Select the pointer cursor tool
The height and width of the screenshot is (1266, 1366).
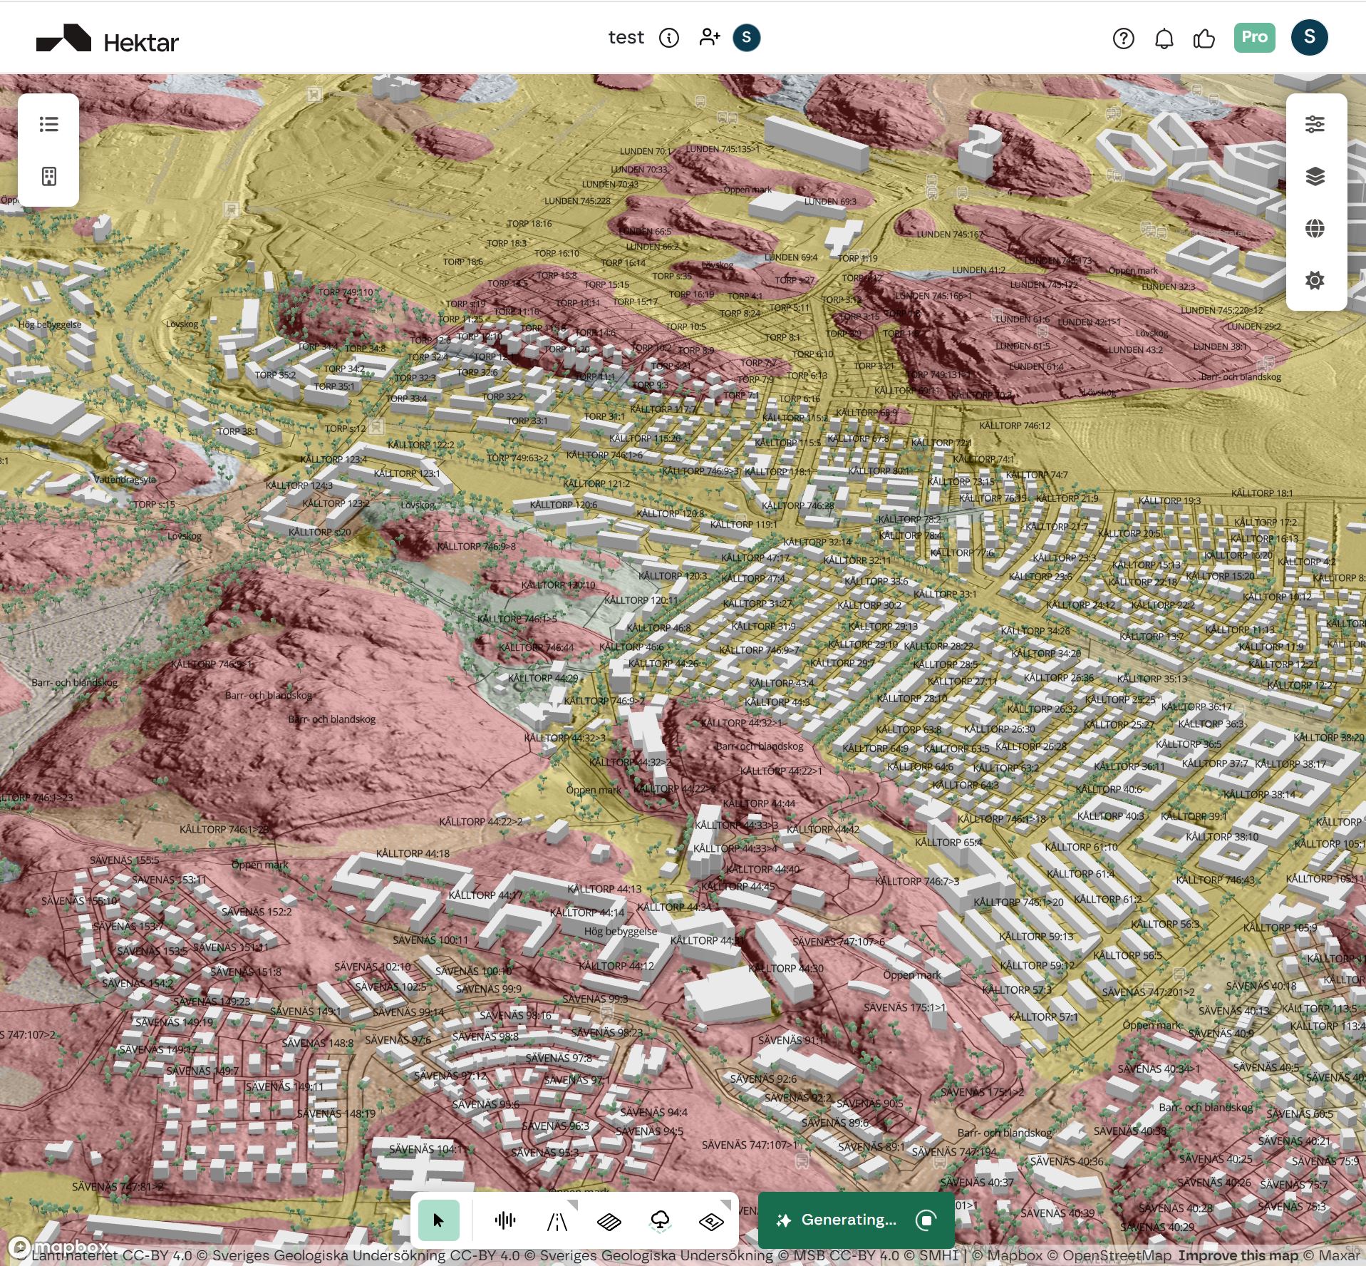click(438, 1220)
